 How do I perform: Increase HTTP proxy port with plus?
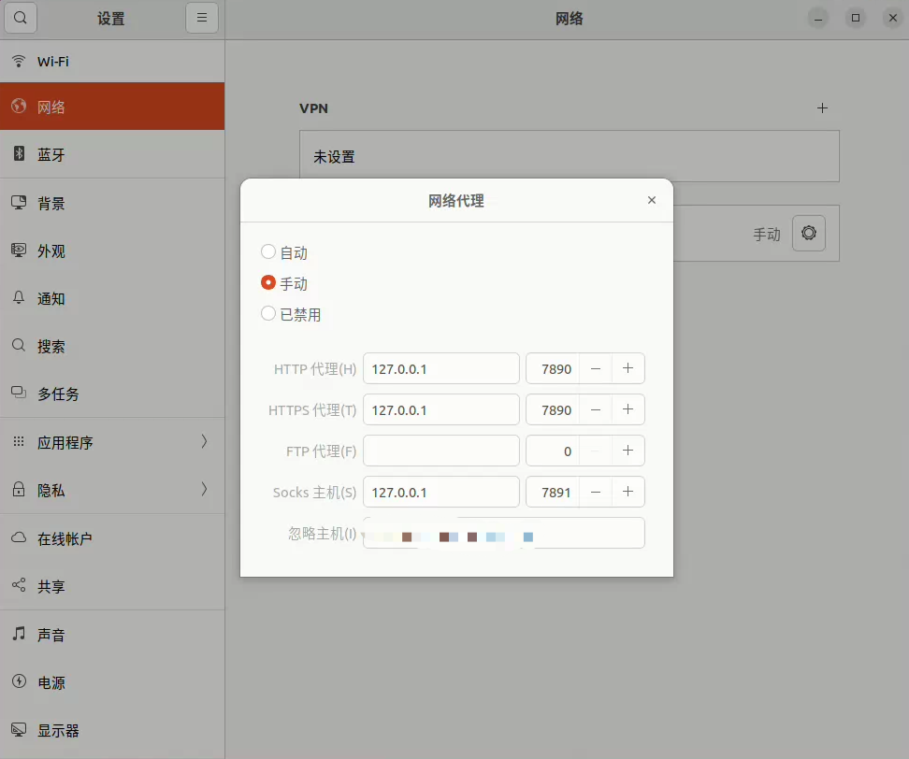[x=628, y=368]
